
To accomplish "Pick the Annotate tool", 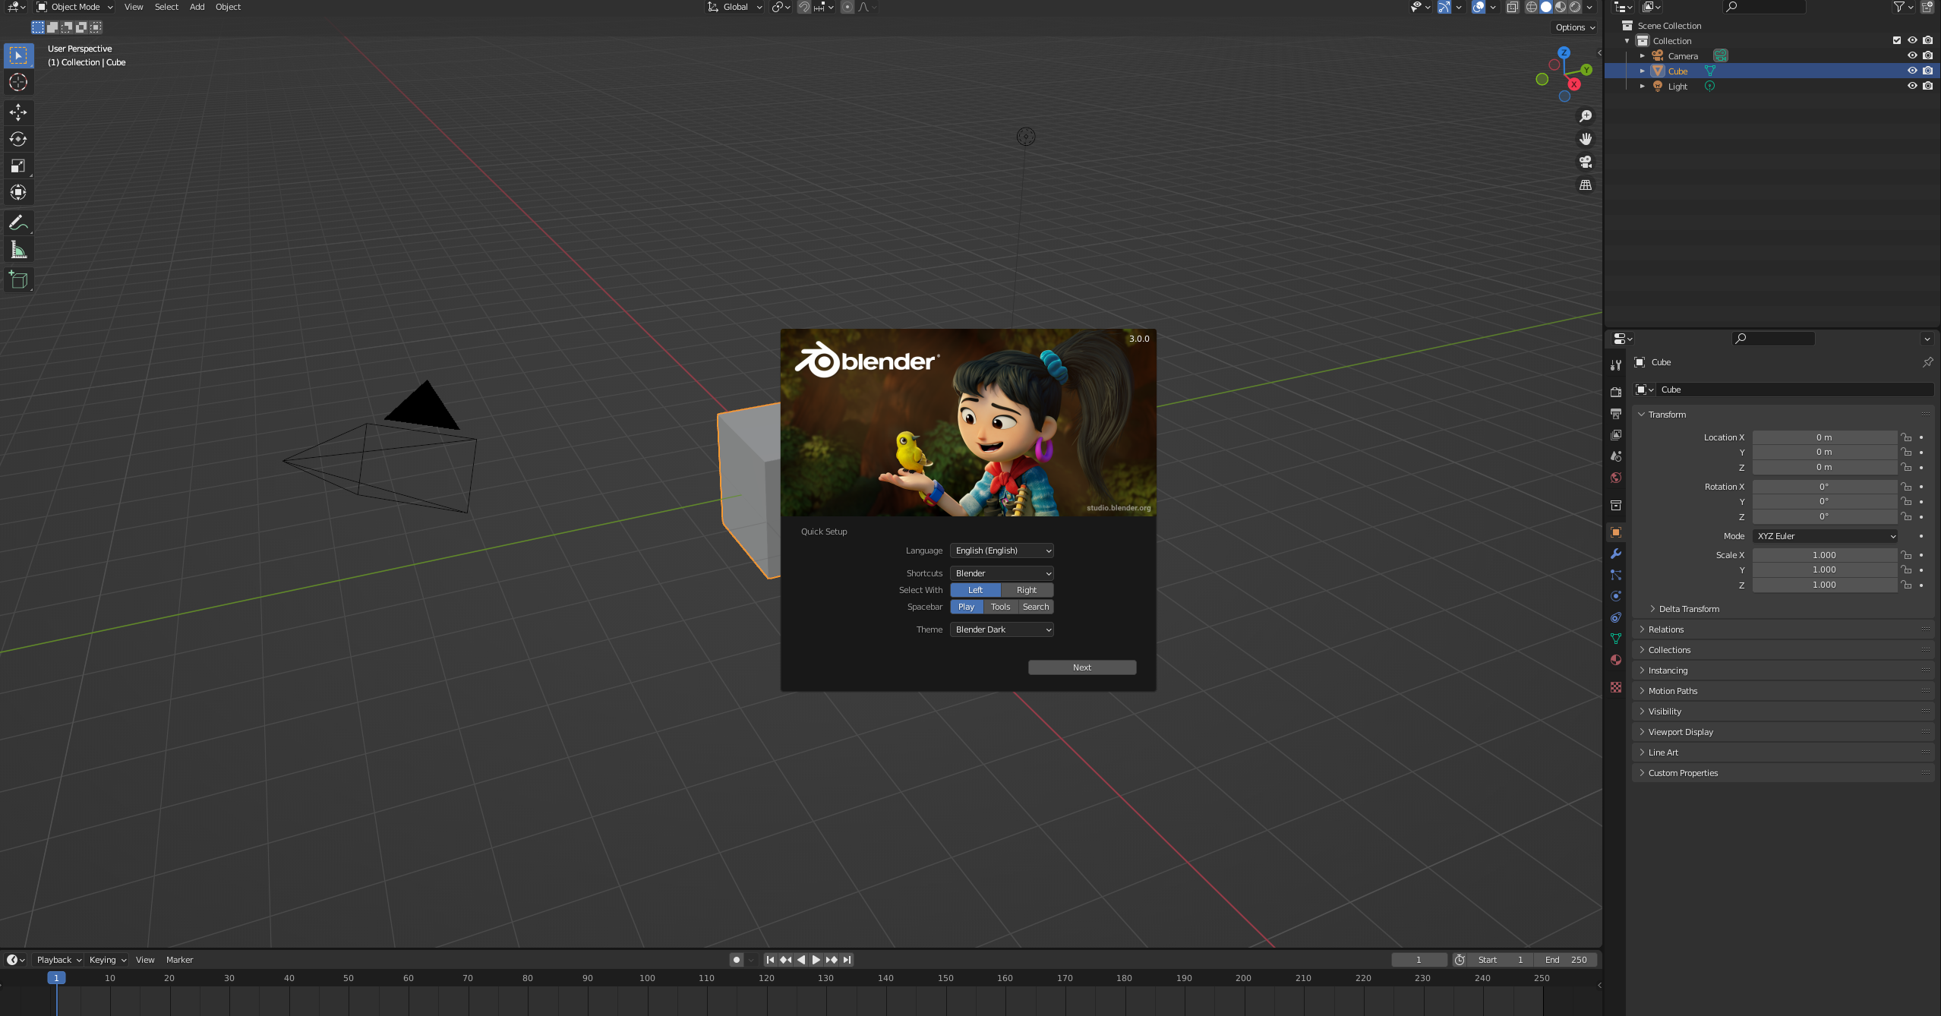I will [x=18, y=222].
